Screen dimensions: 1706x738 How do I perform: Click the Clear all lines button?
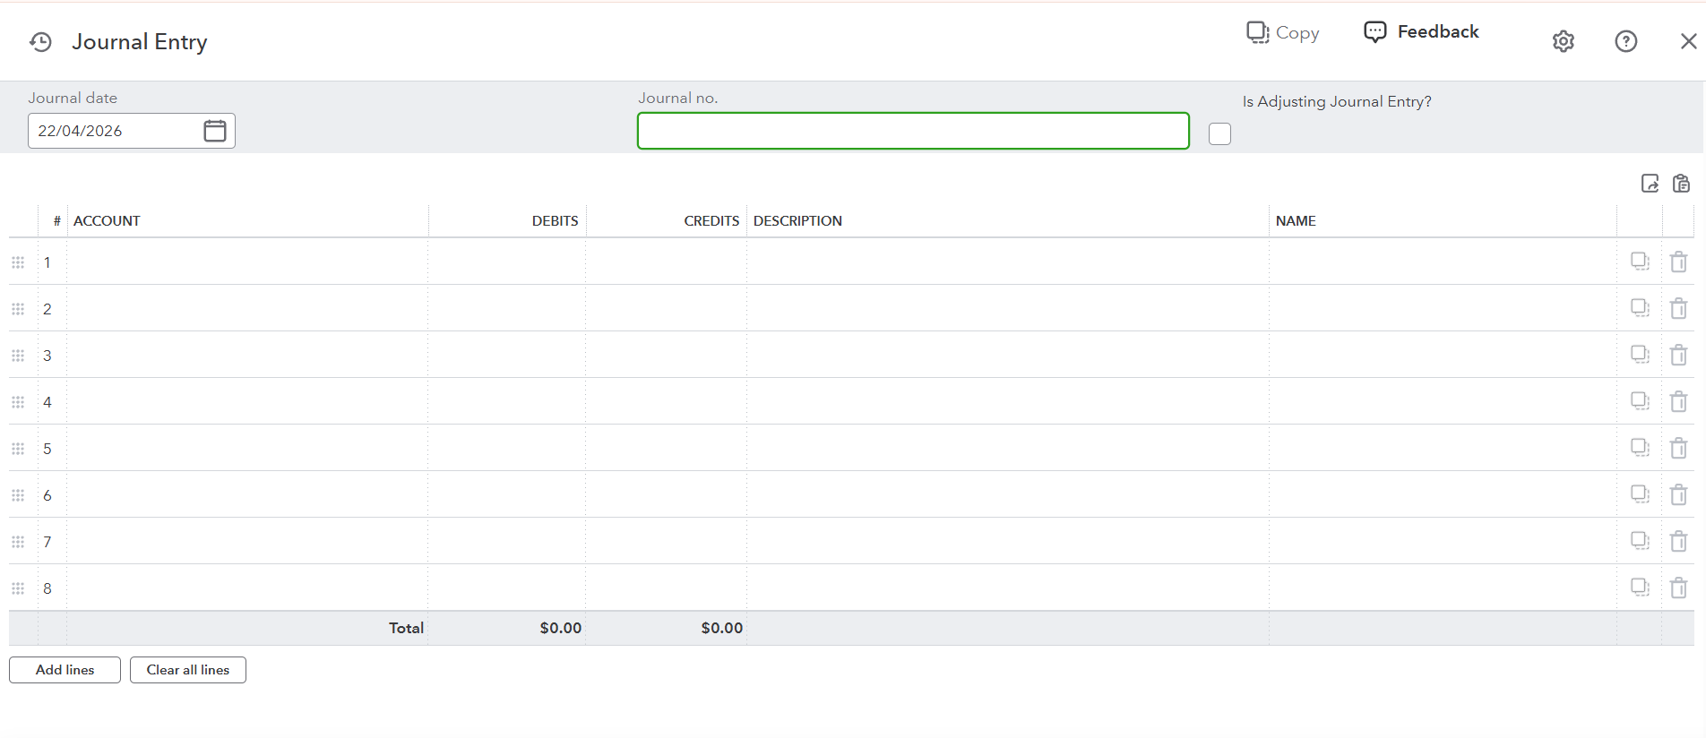click(x=187, y=670)
